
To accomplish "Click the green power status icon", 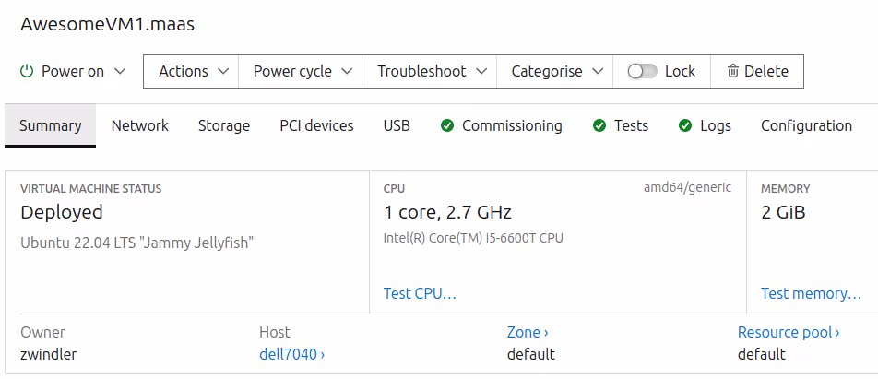I will [x=27, y=71].
